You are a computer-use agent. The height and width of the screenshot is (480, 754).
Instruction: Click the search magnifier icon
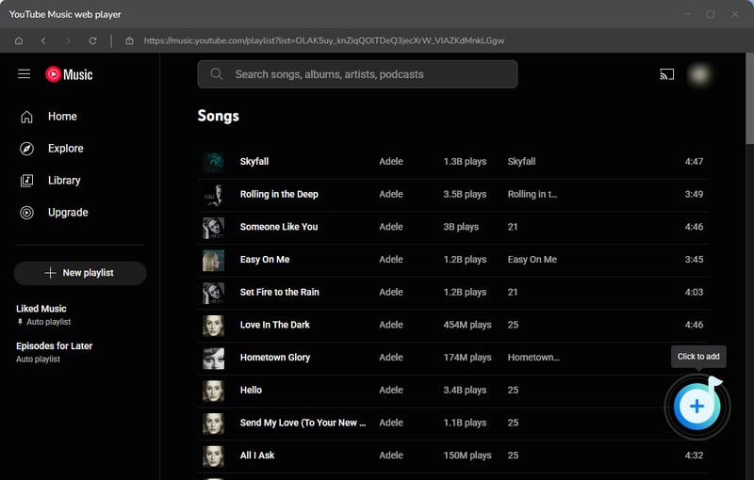217,74
